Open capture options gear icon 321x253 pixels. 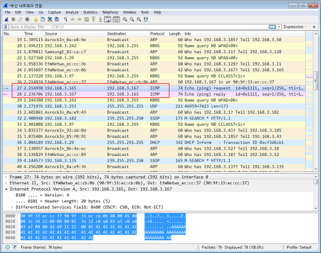[x=27, y=19]
